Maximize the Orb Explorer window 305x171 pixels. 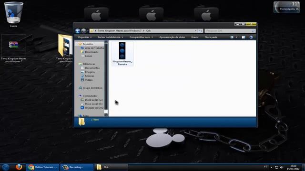(243, 24)
